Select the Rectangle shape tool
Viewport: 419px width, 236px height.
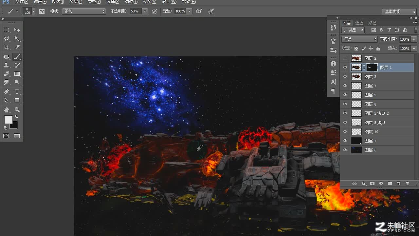pos(17,101)
